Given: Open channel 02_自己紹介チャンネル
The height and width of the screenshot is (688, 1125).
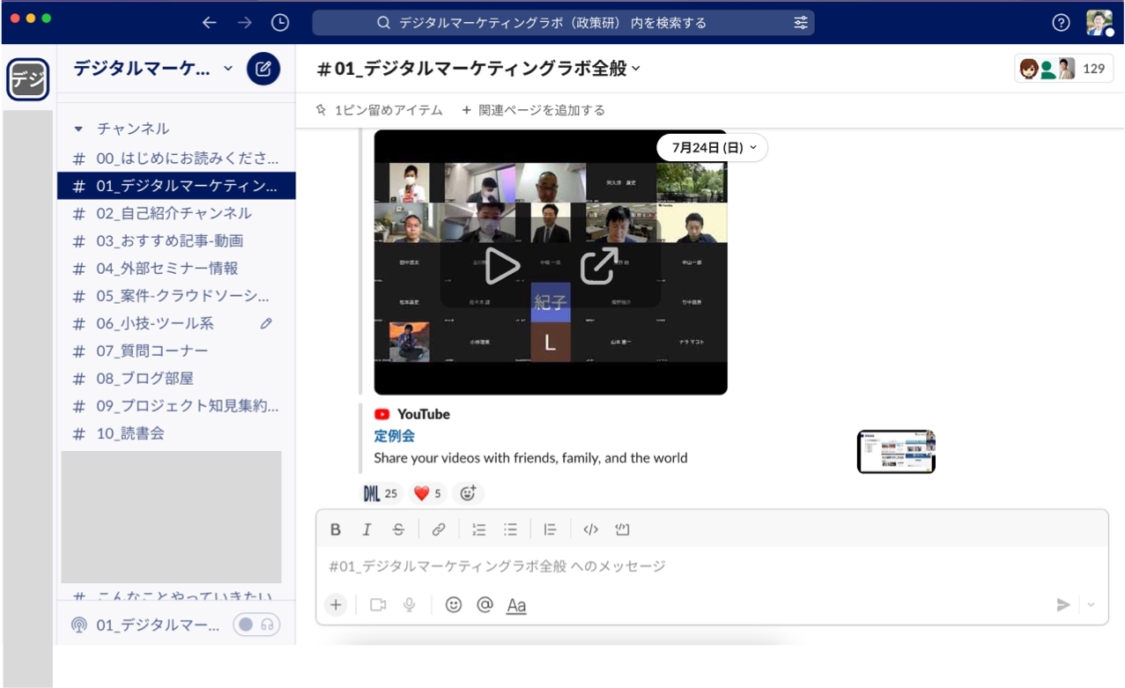Looking at the screenshot, I should [x=176, y=213].
